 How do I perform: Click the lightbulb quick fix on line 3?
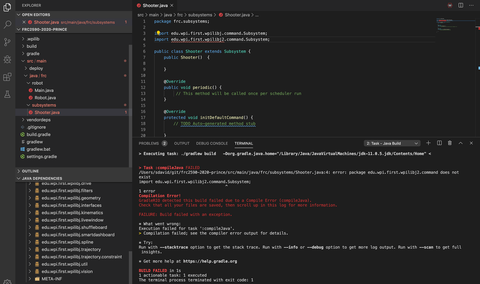point(158,33)
